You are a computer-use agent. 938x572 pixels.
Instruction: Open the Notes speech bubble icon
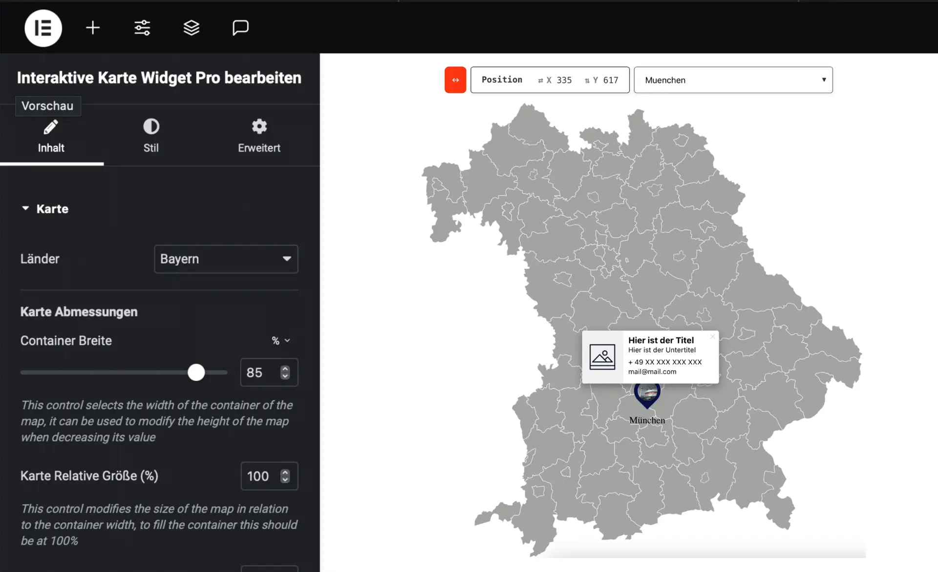pos(240,28)
